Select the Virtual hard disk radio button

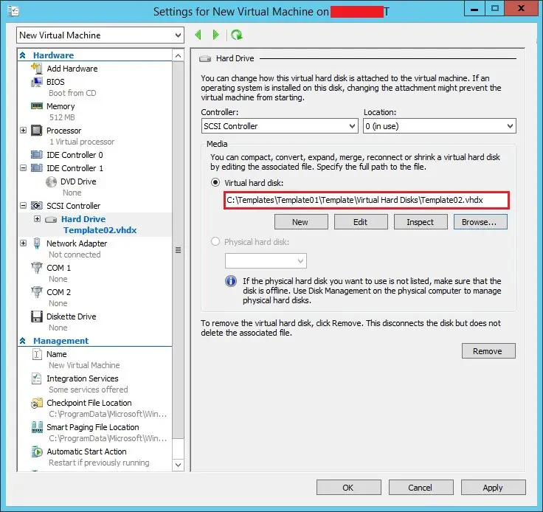(215, 182)
